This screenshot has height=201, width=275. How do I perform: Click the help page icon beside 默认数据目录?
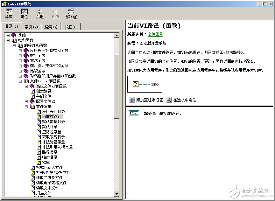39,121
